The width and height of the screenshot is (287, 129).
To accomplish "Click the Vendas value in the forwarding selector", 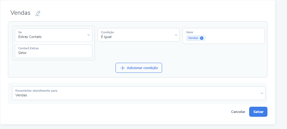I will coord(21,95).
